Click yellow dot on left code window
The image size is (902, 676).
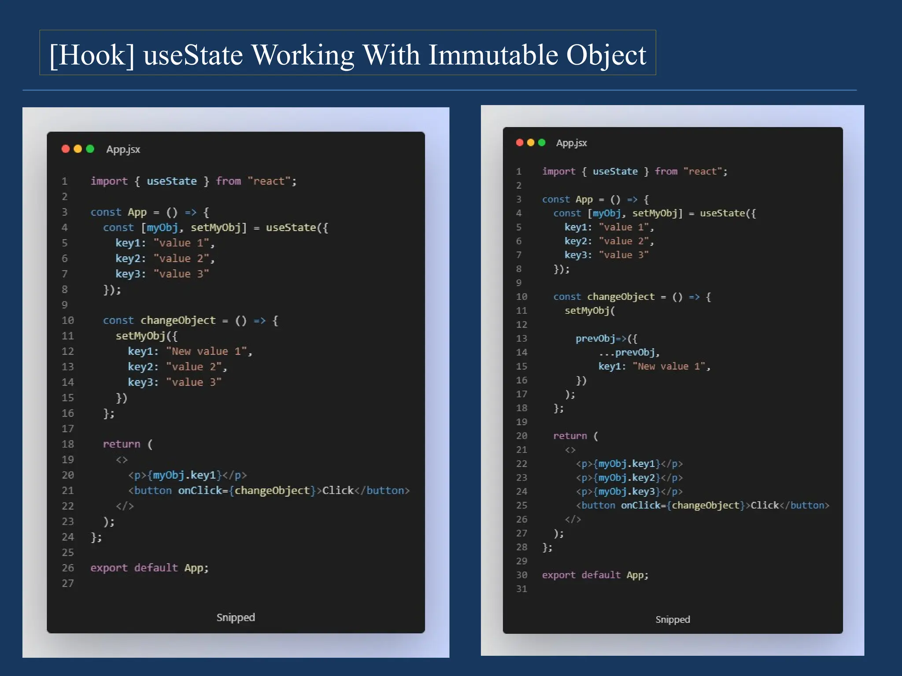(78, 149)
